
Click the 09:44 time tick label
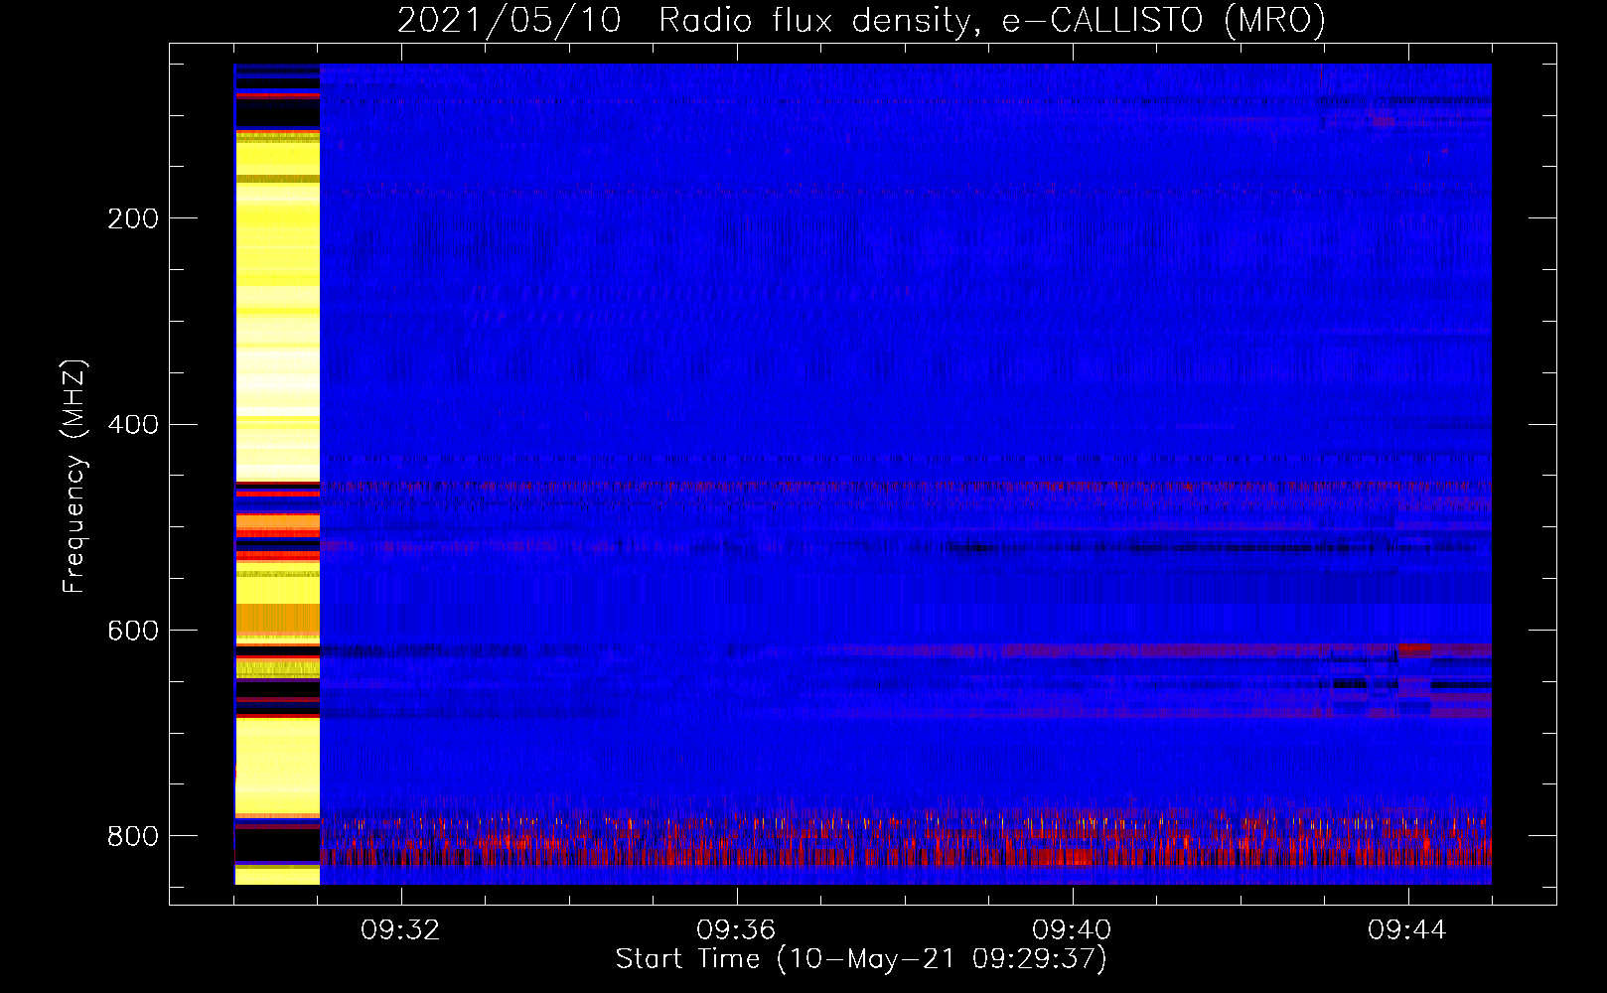(1407, 930)
